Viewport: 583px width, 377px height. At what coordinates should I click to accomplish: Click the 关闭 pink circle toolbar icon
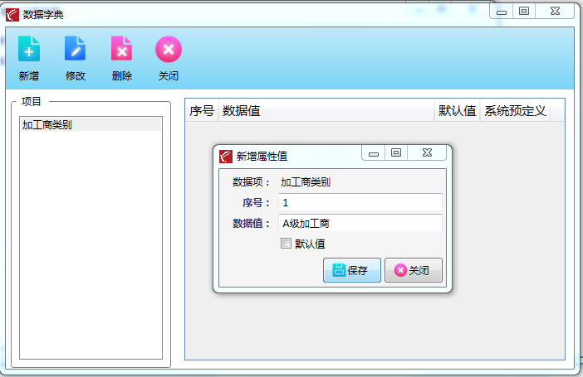tap(169, 49)
